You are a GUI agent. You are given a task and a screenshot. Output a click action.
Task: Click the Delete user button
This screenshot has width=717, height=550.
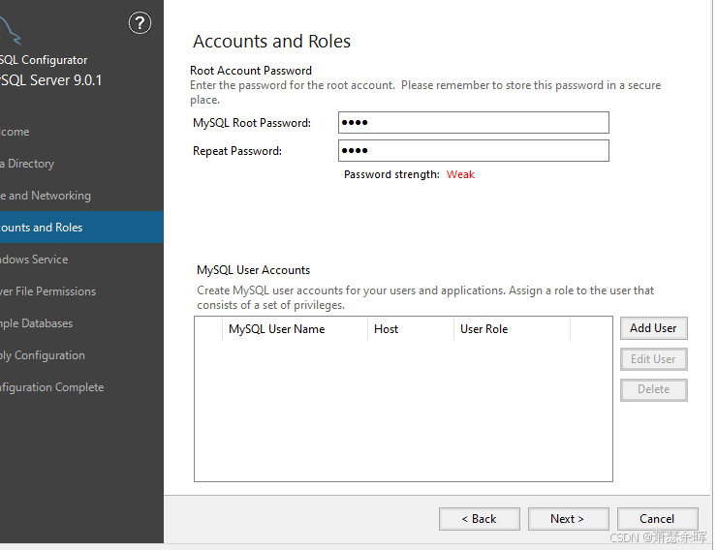click(653, 389)
